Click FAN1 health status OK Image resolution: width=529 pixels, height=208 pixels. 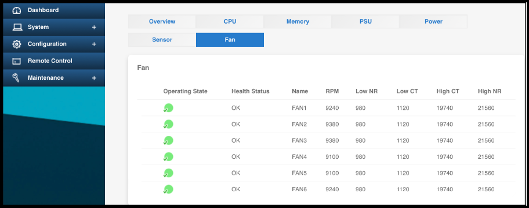tap(236, 108)
